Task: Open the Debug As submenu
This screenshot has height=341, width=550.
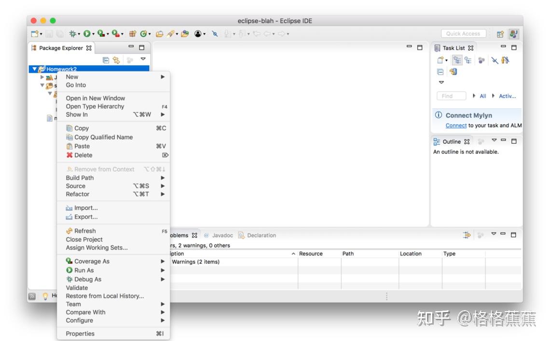Action: coord(114,279)
